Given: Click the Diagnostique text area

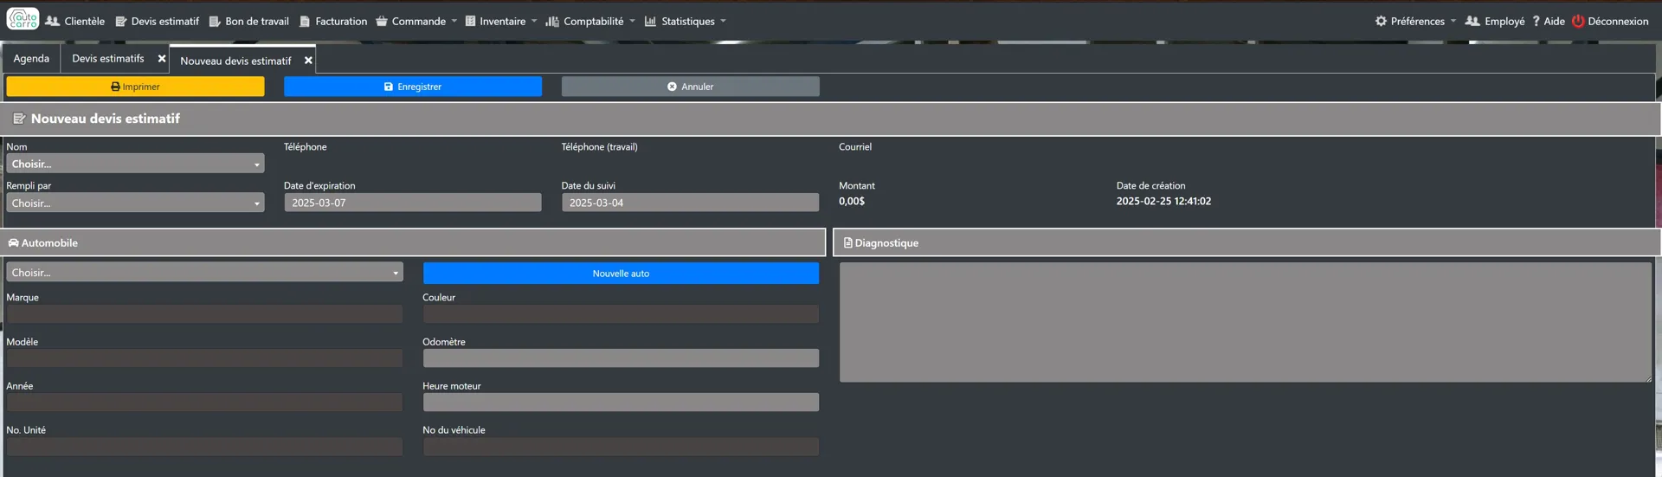Looking at the screenshot, I should [1246, 322].
